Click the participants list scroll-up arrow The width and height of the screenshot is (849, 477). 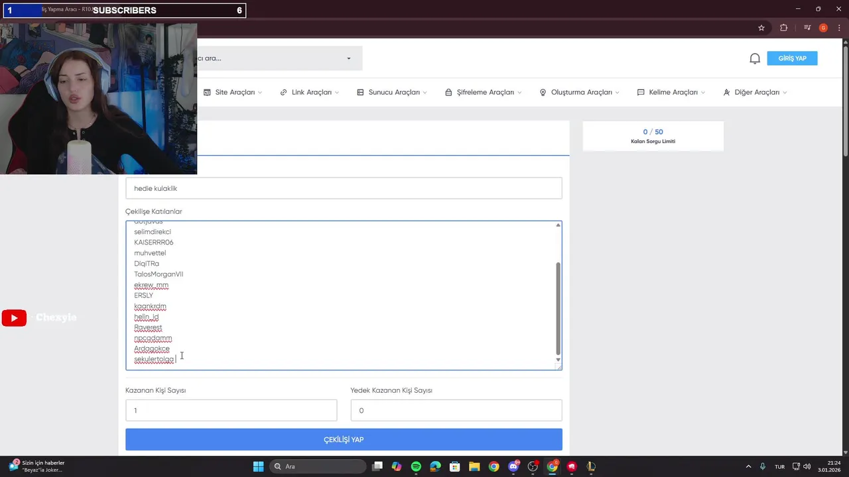558,225
